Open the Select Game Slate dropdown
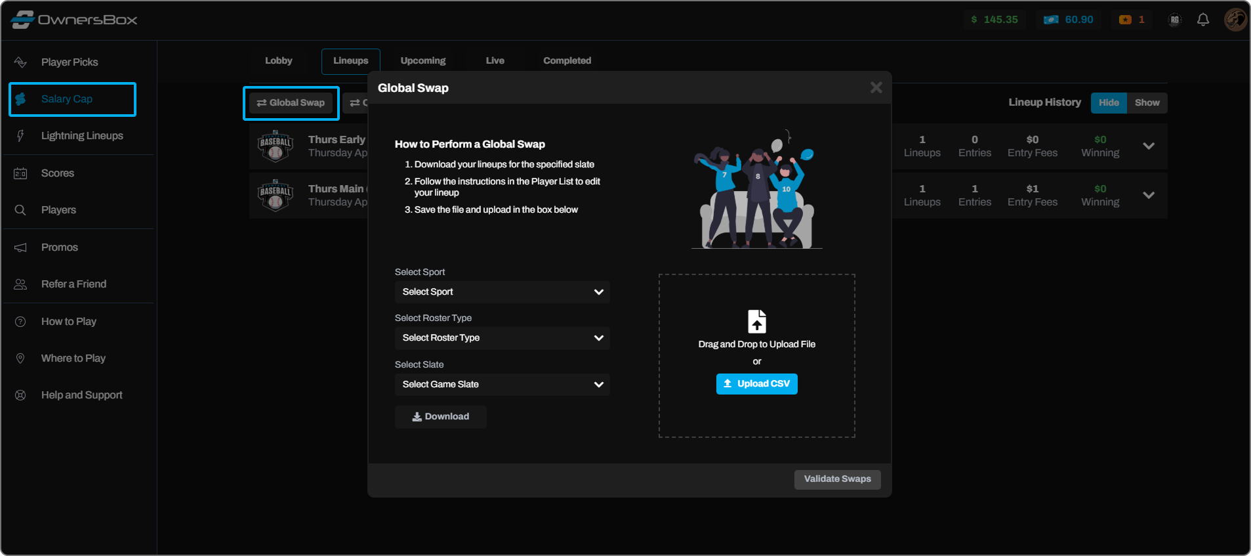1251x556 pixels. click(x=502, y=385)
